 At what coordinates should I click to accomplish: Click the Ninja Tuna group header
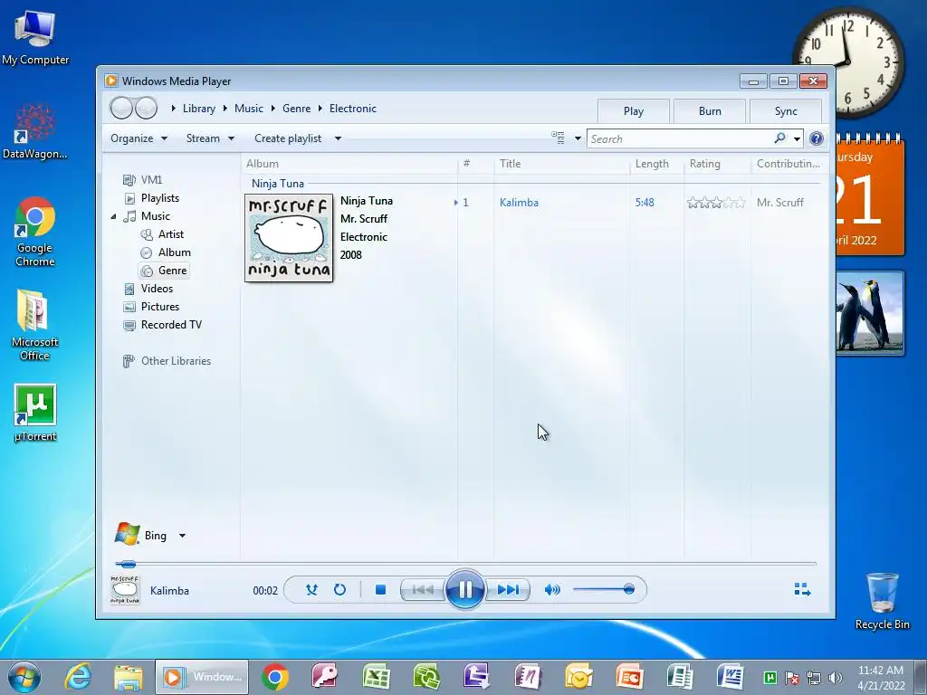click(x=277, y=183)
